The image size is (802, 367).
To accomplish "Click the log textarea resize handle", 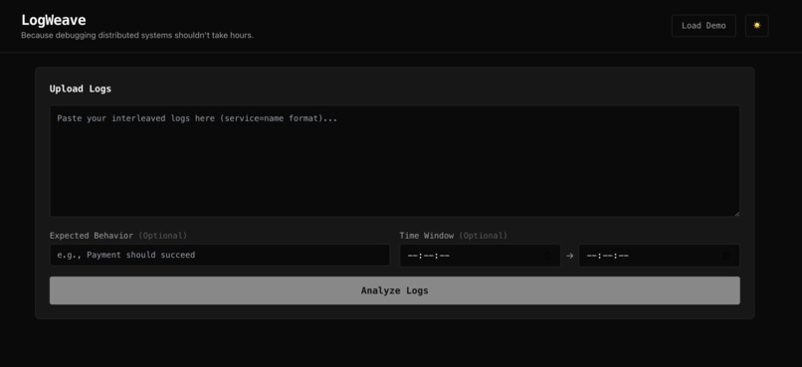I will [x=736, y=214].
